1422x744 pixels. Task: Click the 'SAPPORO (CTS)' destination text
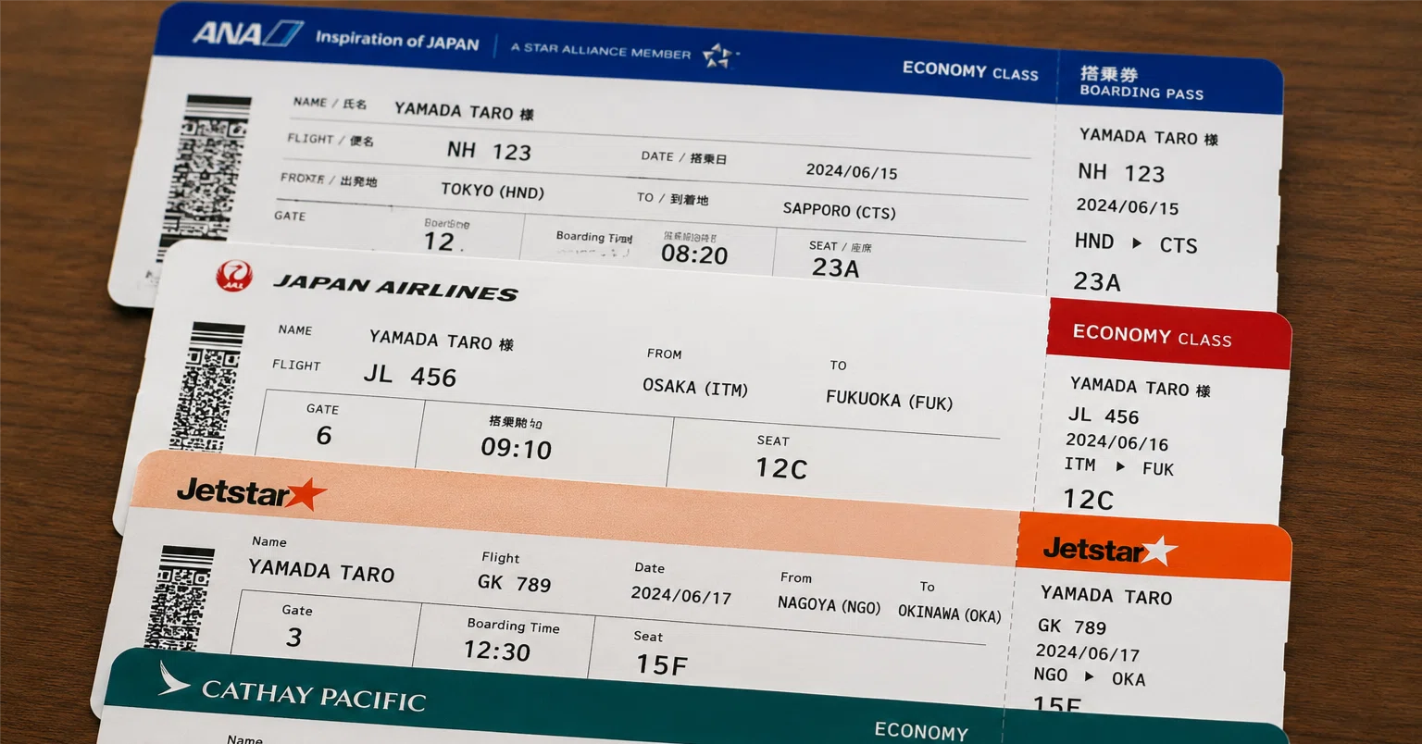(840, 210)
